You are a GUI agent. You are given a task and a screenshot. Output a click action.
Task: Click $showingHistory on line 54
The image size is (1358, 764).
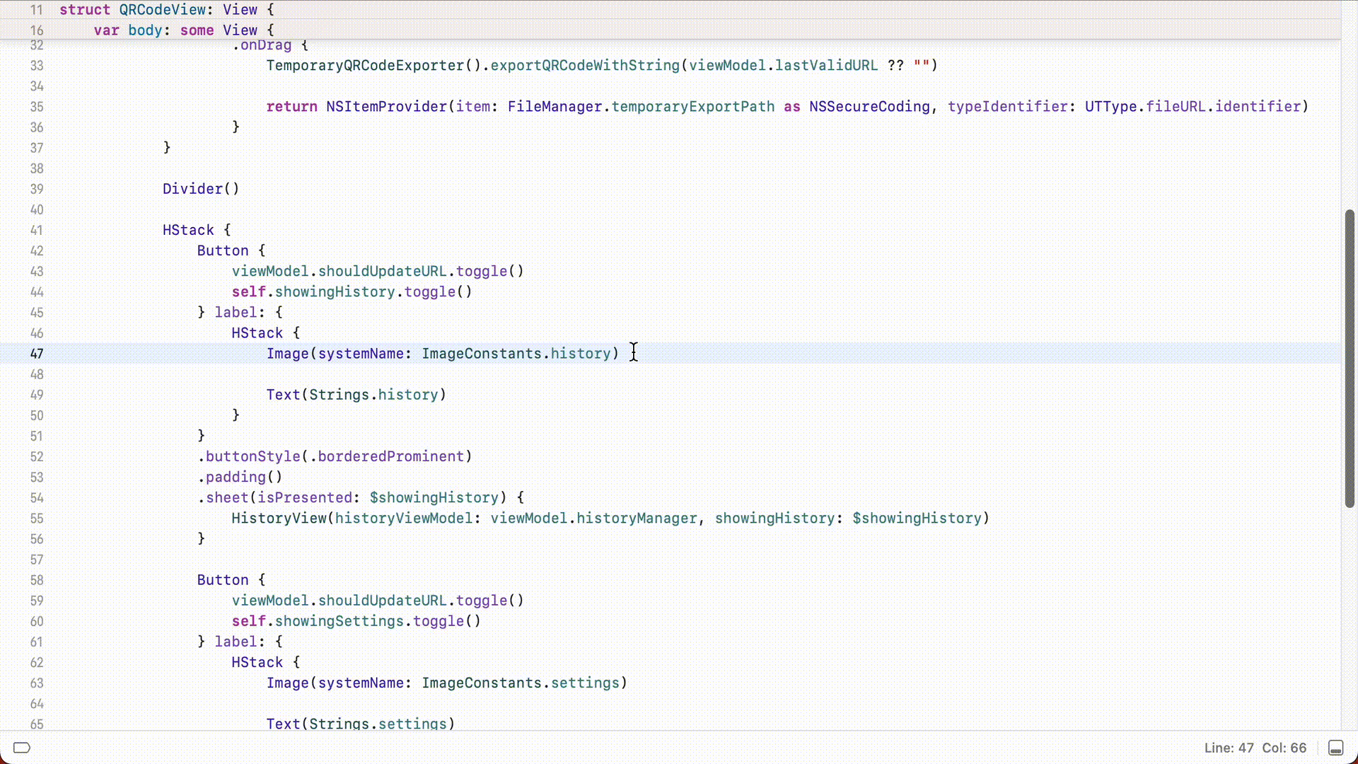point(434,497)
